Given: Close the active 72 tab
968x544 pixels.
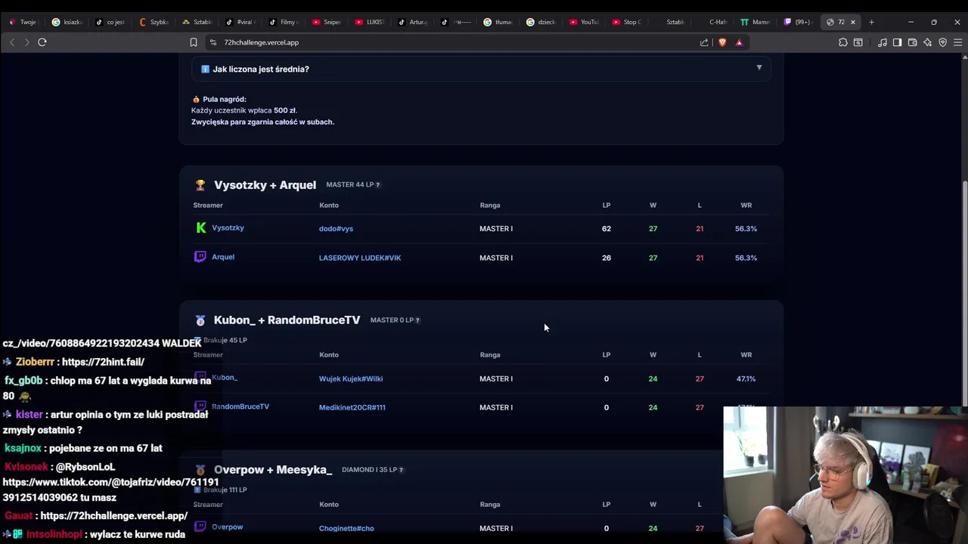Looking at the screenshot, I should pos(853,22).
